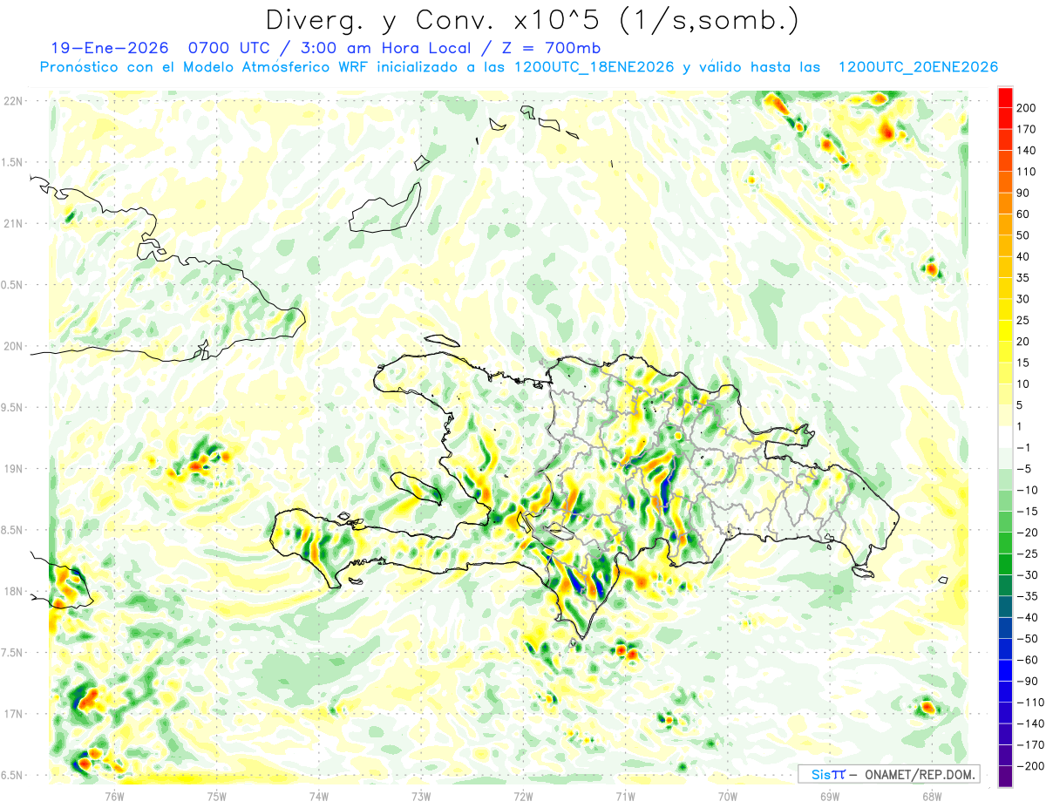Click the '76W' longitude label

click(114, 796)
